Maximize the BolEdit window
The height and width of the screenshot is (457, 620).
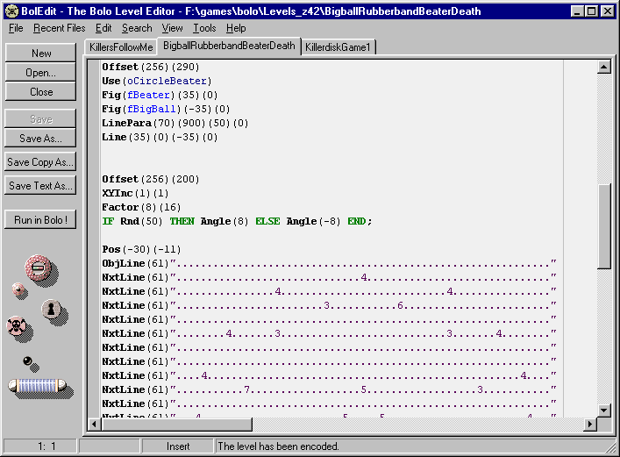click(x=592, y=11)
